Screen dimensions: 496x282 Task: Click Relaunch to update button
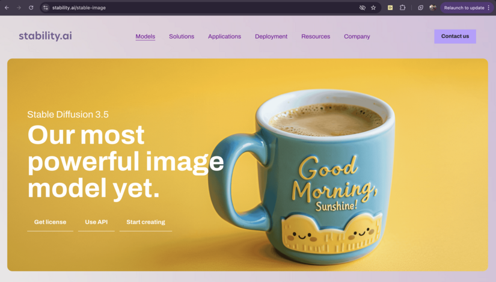click(x=464, y=8)
